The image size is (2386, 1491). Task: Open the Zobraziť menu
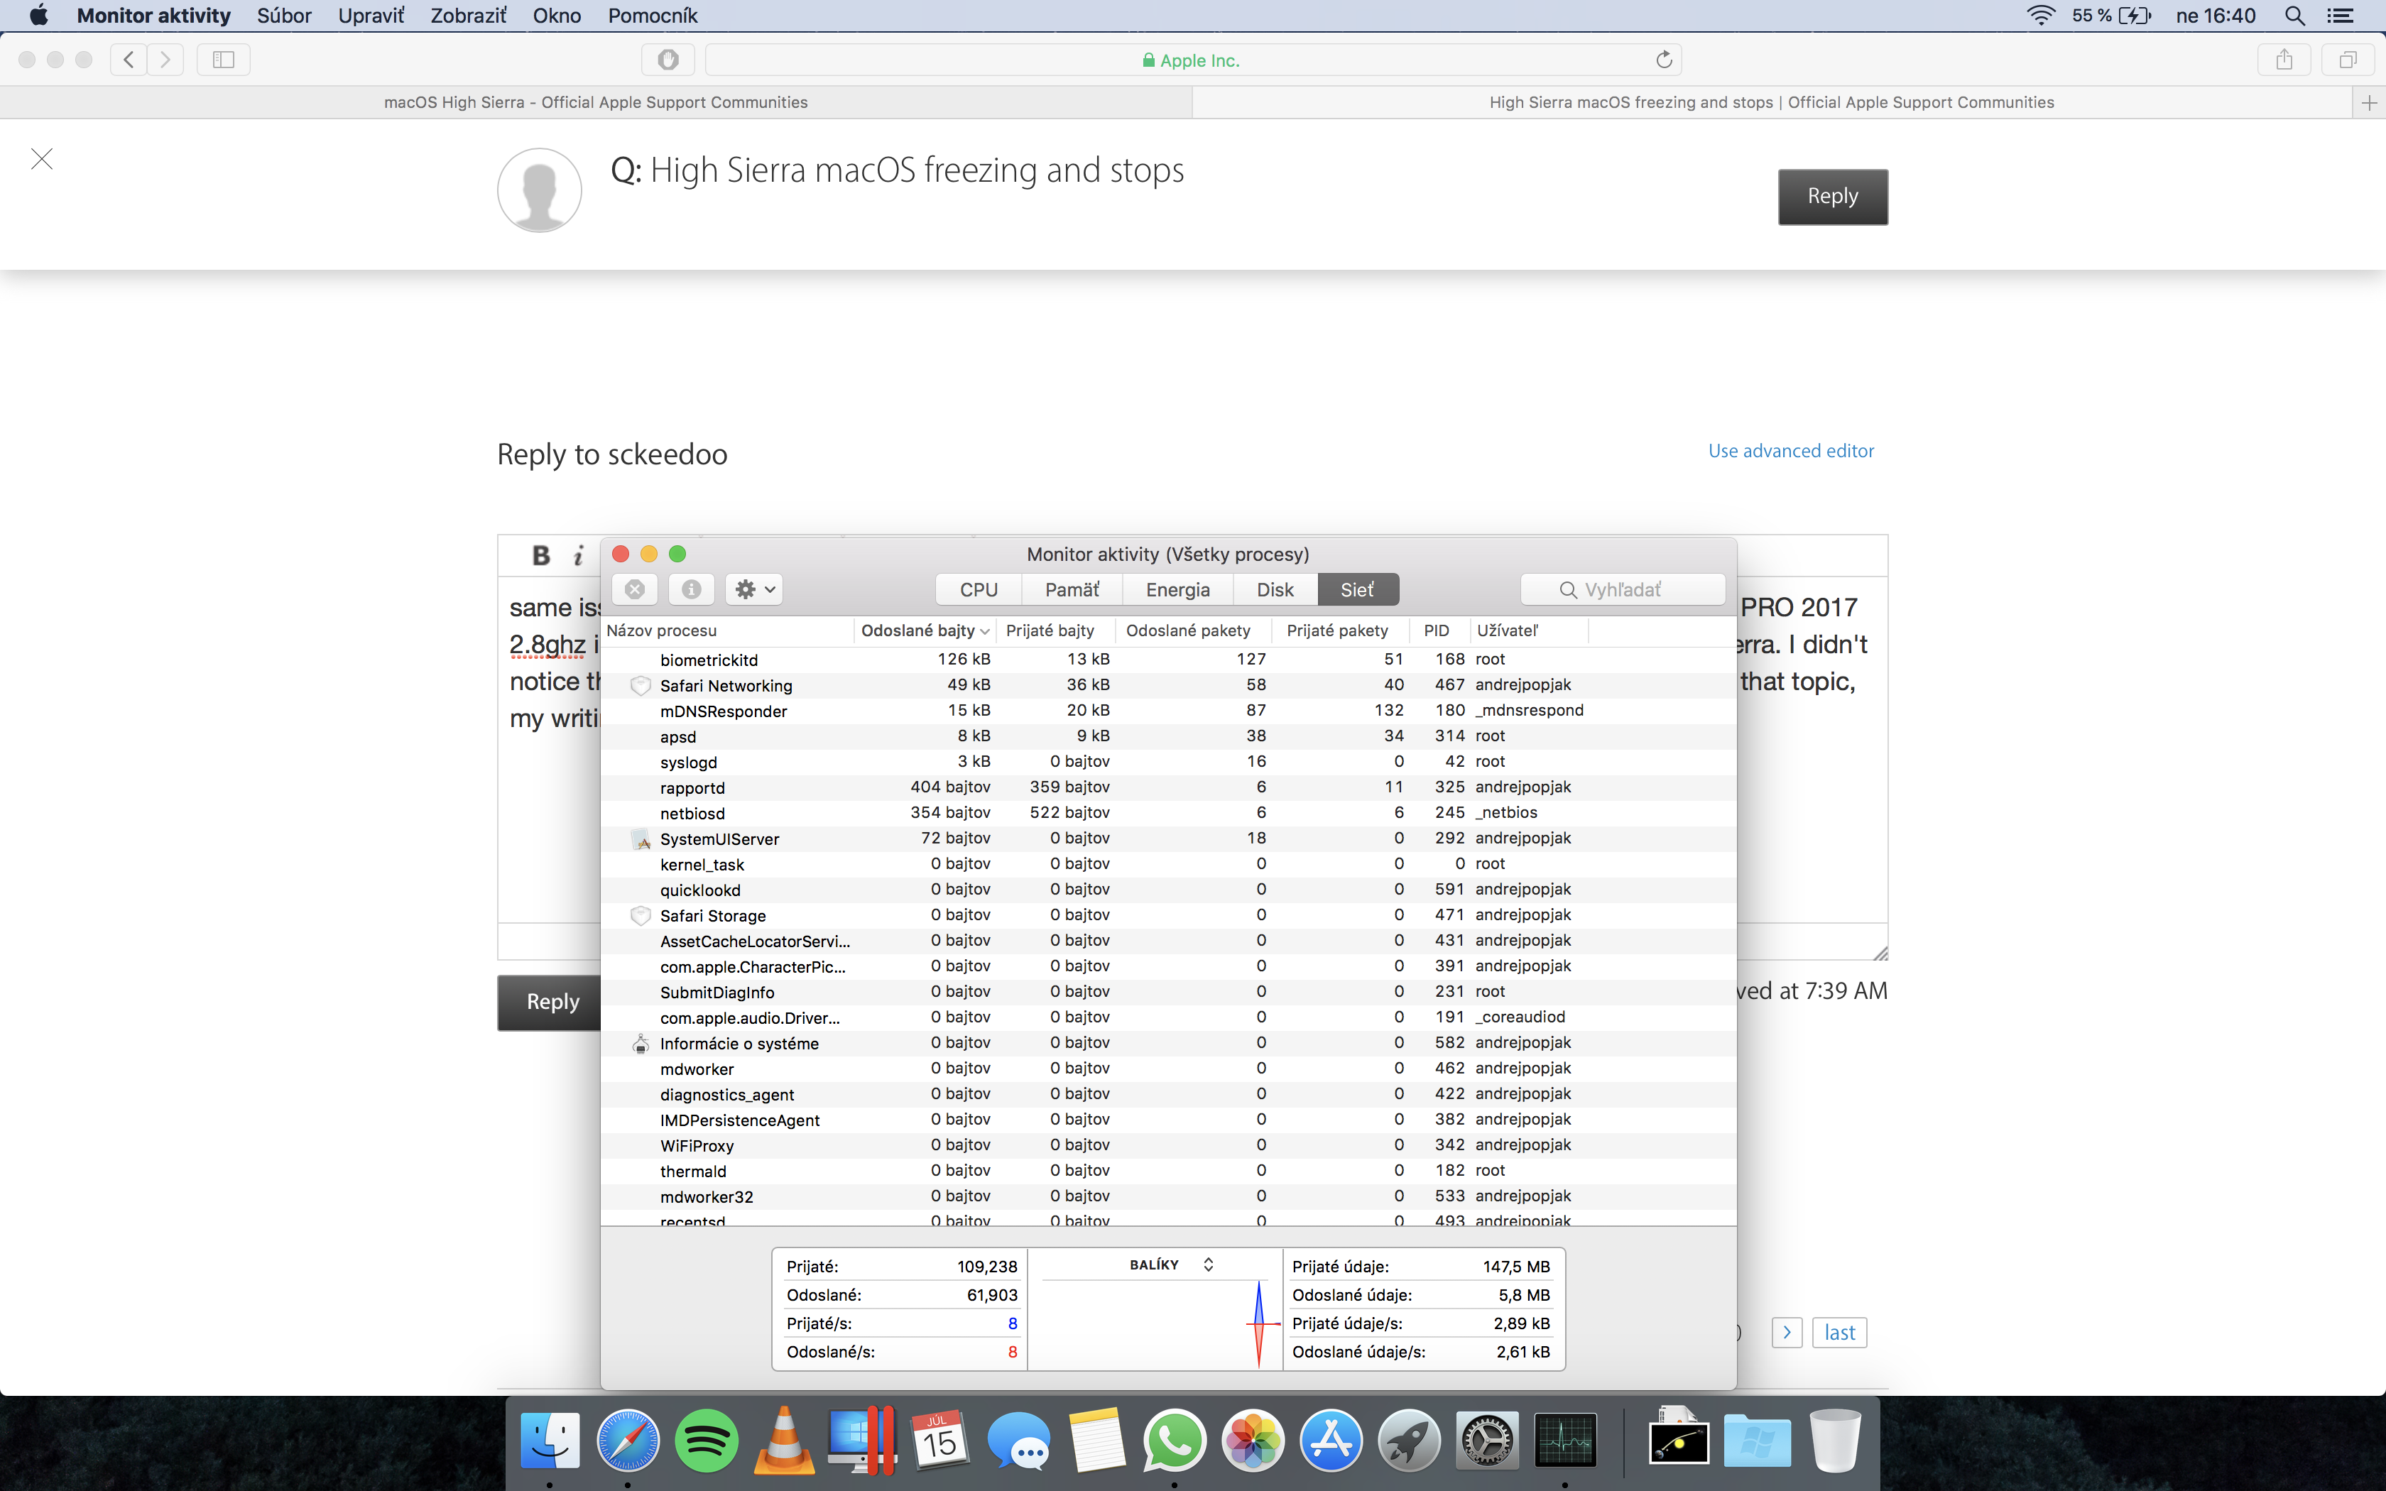click(x=467, y=16)
